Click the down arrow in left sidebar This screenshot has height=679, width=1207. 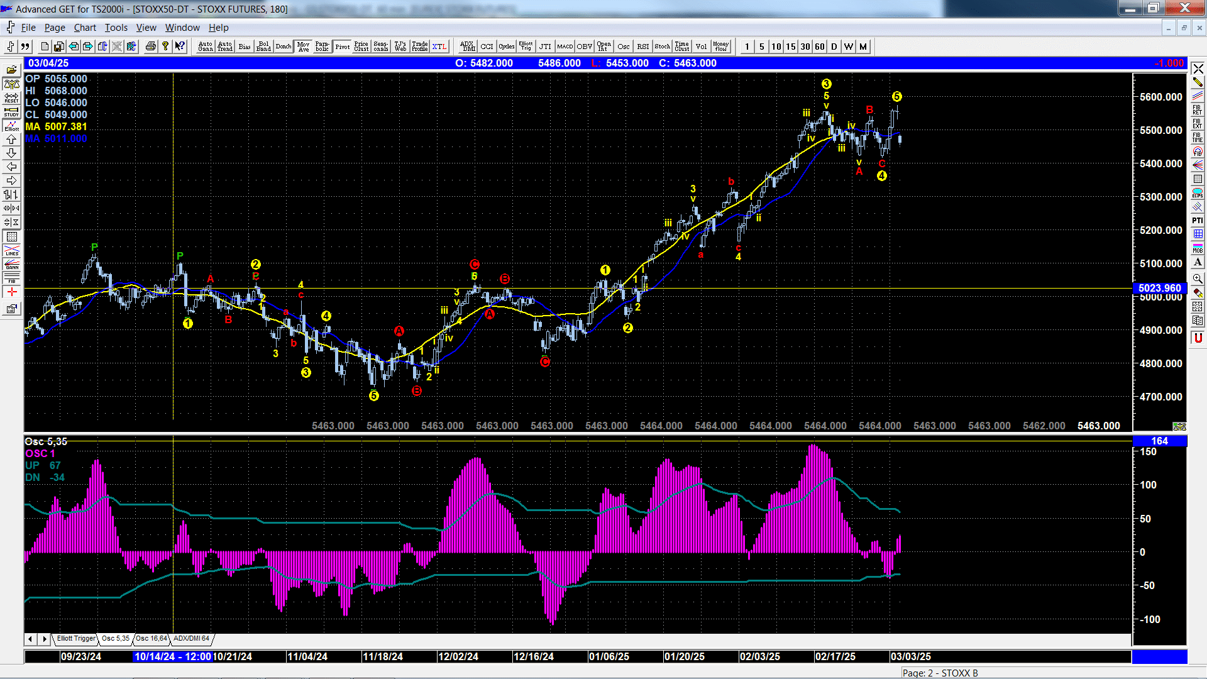click(11, 153)
